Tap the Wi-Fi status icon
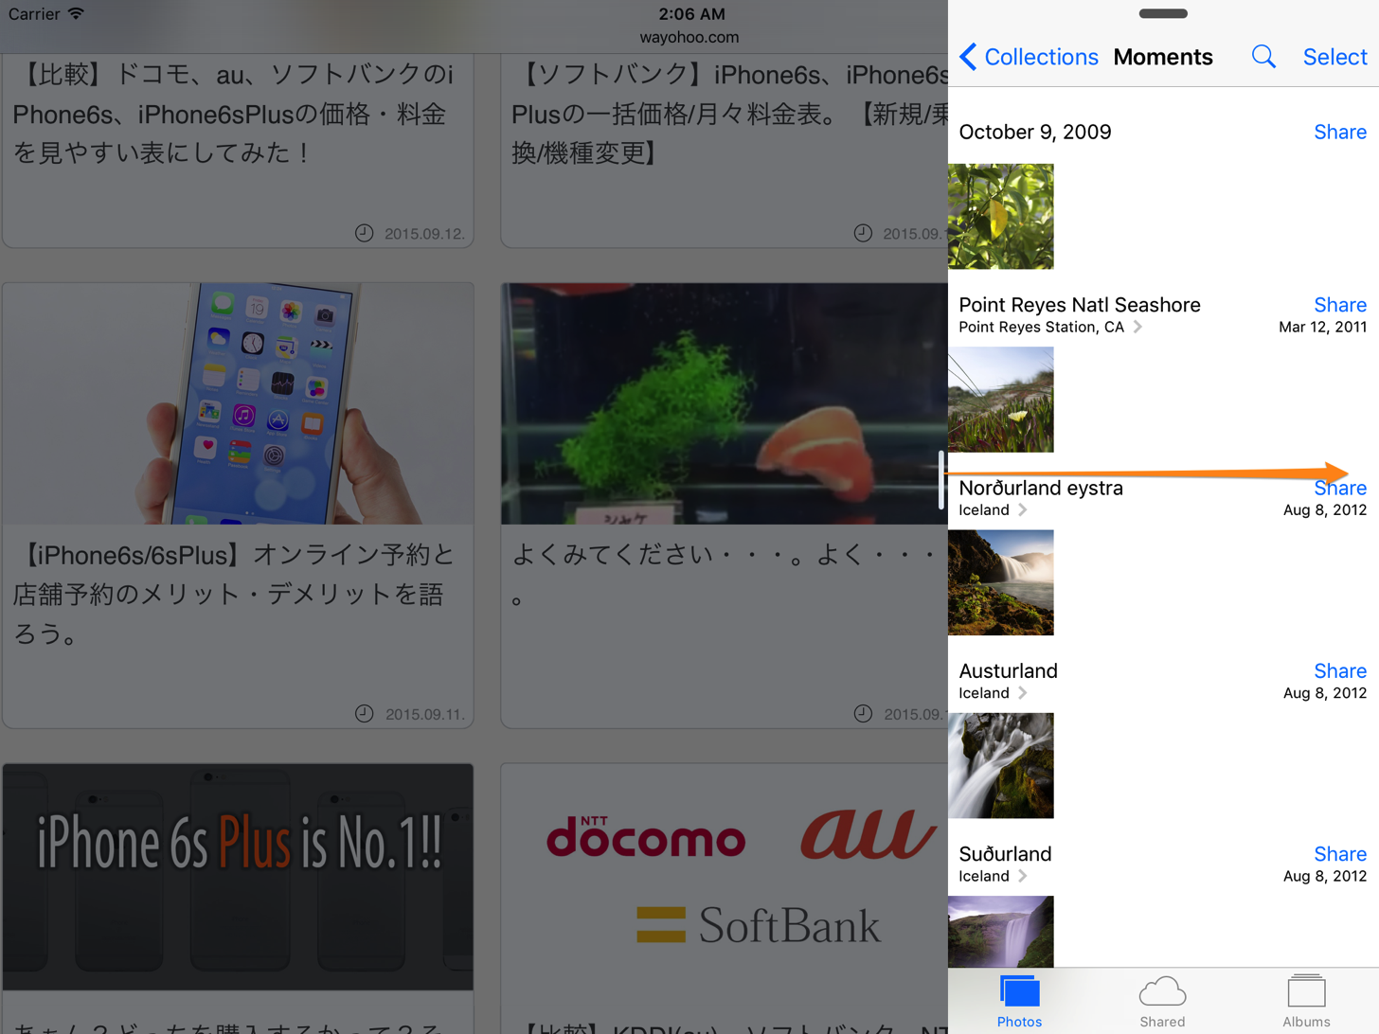The image size is (1379, 1034). (x=77, y=13)
